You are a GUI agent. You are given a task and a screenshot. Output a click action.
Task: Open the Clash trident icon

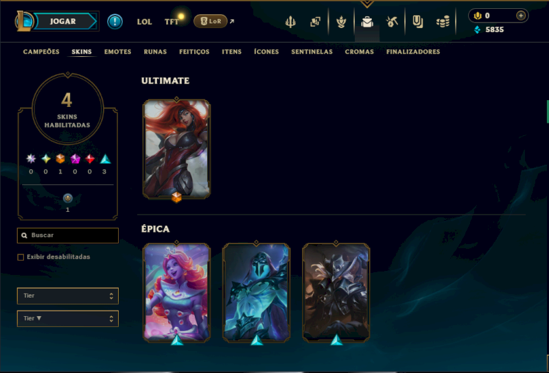tap(290, 22)
